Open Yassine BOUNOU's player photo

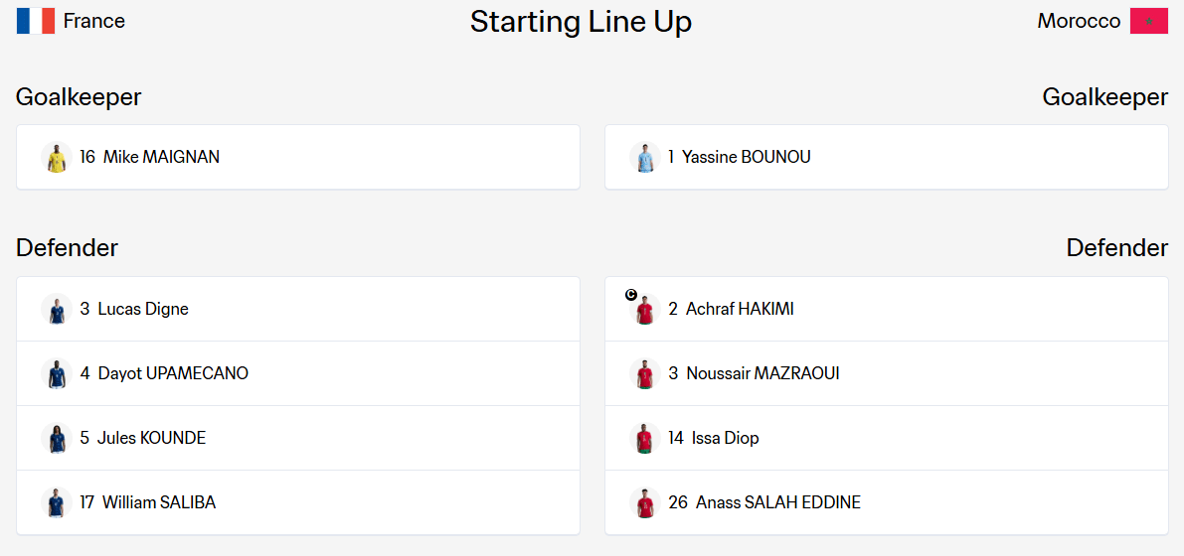point(645,157)
